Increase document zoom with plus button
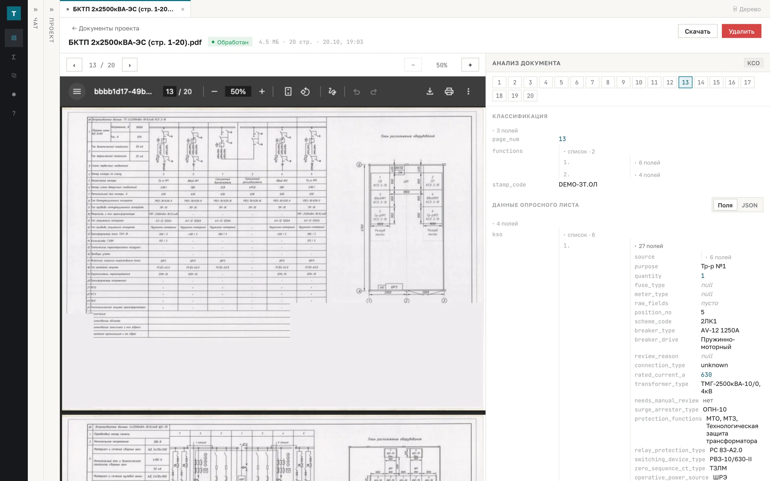The image size is (770, 481). pos(470,65)
